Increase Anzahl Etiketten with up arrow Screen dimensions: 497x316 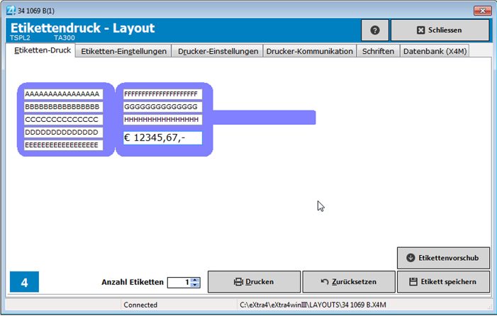(195, 280)
